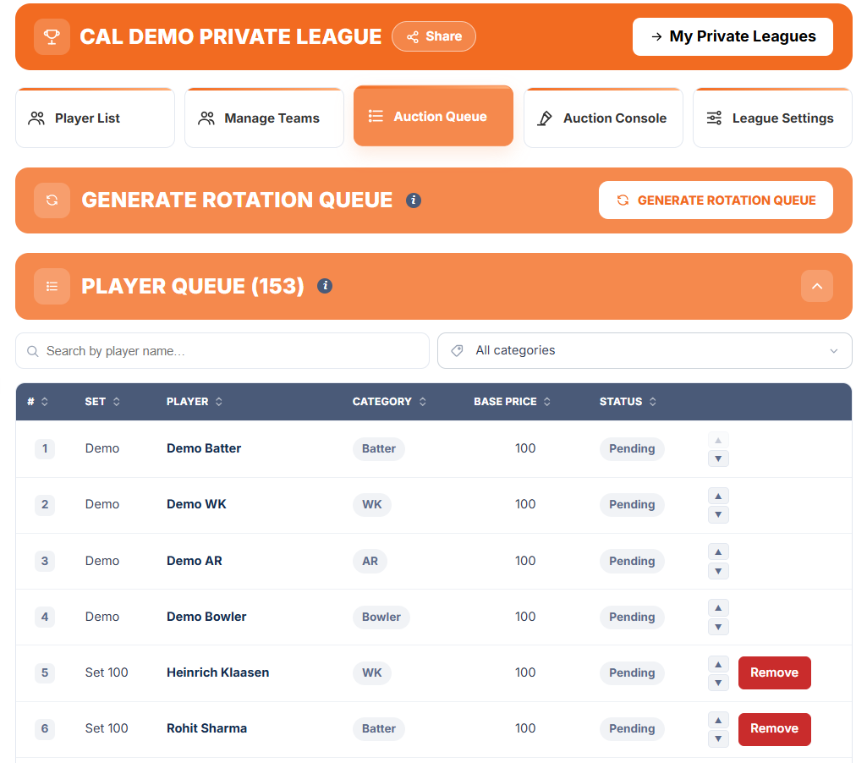Move Demo WK up in queue
856x763 pixels.
(x=718, y=496)
